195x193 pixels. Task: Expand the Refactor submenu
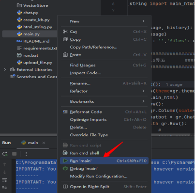(104, 91)
